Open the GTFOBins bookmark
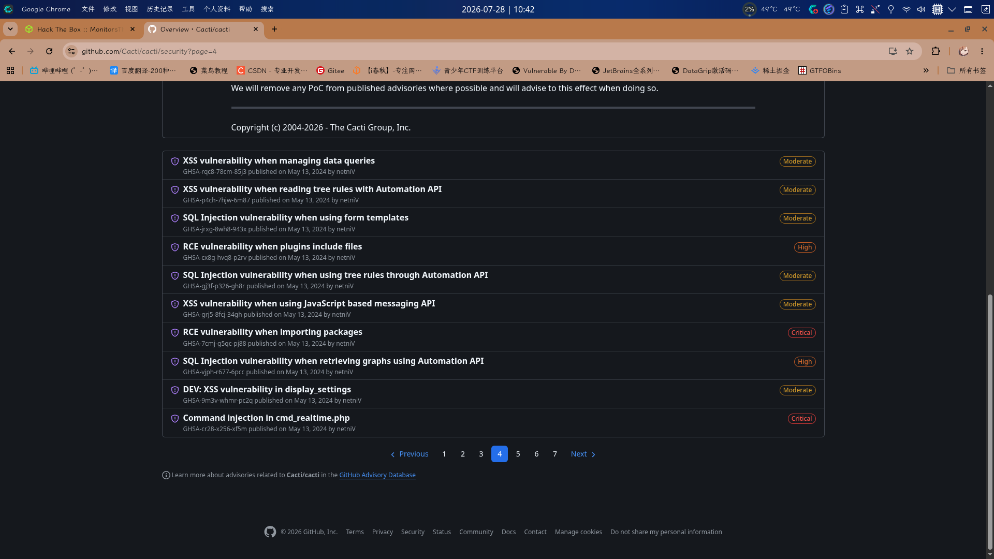This screenshot has height=559, width=994. (820, 70)
